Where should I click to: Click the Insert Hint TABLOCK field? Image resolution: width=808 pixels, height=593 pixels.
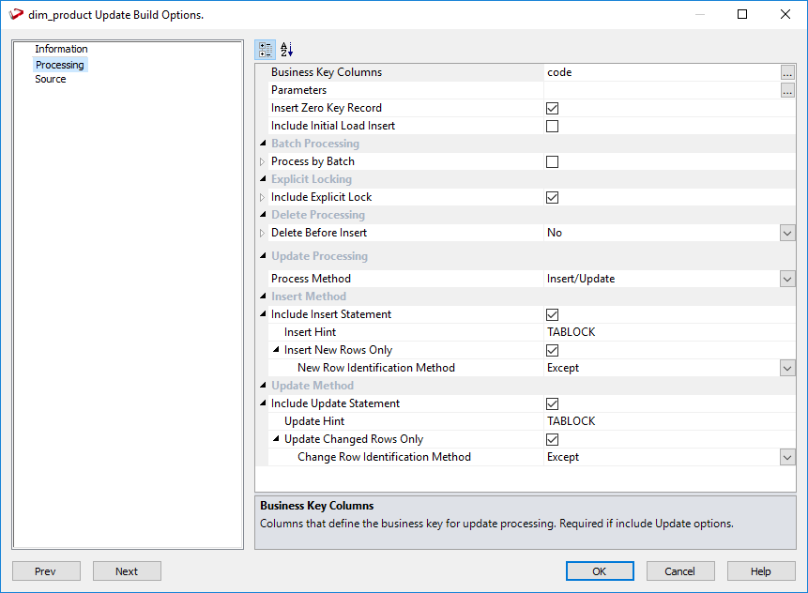point(657,332)
